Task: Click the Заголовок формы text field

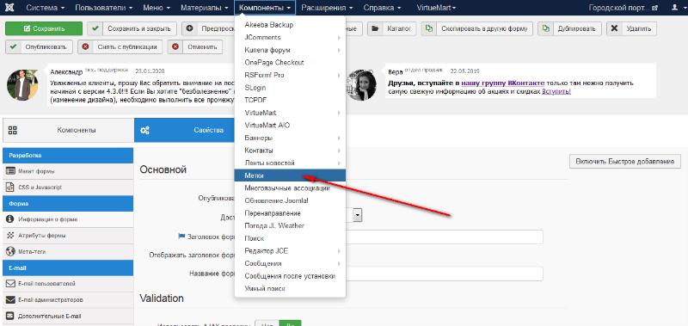Action: [444, 237]
